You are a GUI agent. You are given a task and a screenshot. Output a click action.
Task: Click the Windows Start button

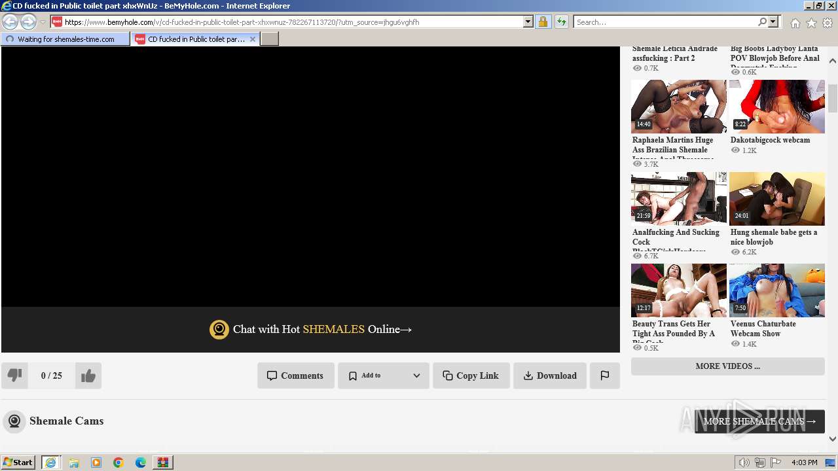pos(18,462)
